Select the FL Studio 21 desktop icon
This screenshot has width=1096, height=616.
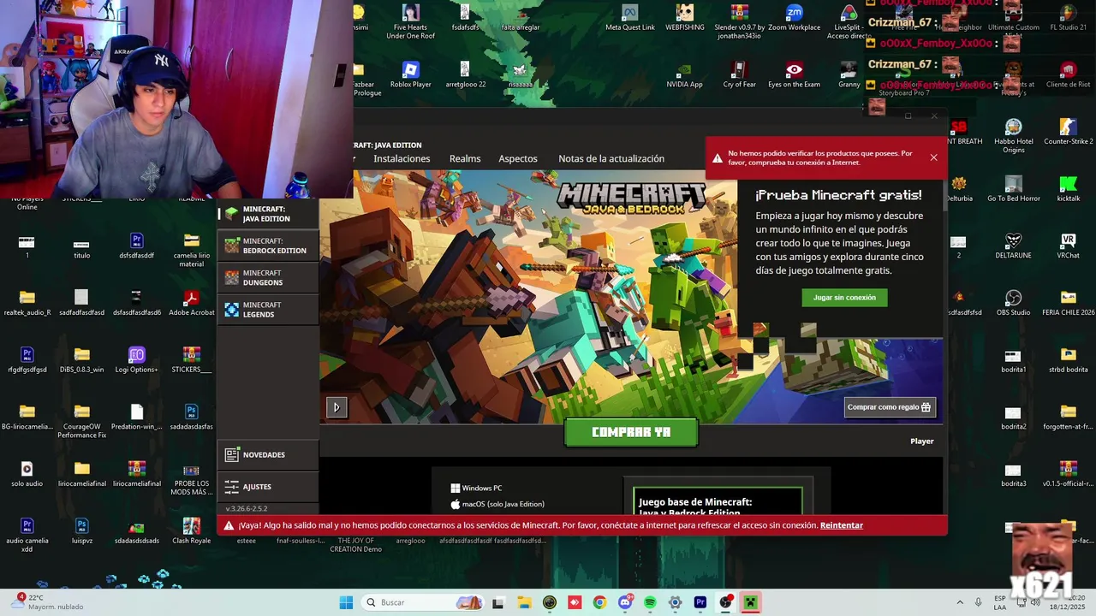pyautogui.click(x=1068, y=18)
